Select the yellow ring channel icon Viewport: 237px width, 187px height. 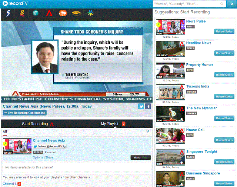77,13
